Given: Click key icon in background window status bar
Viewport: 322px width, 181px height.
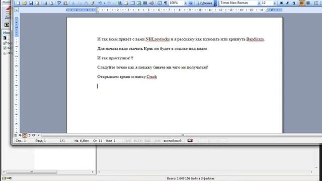Looking at the screenshot, I should coord(9,178).
